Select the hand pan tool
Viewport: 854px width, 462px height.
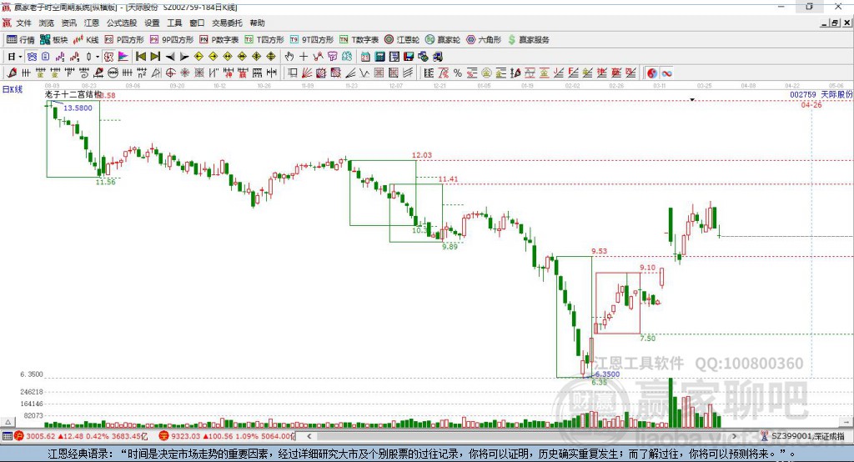tap(289, 57)
